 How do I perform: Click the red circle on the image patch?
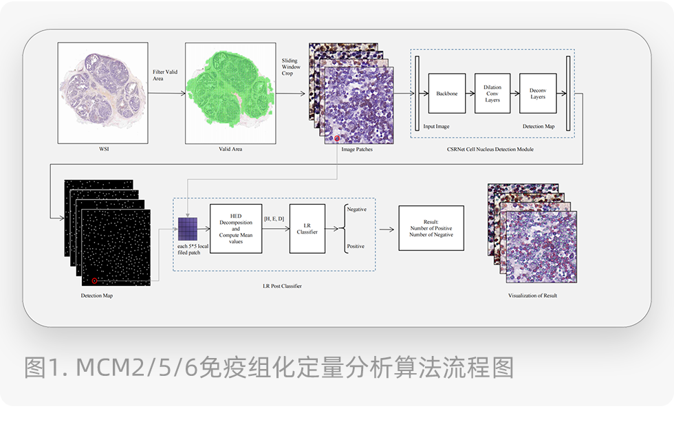point(337,138)
